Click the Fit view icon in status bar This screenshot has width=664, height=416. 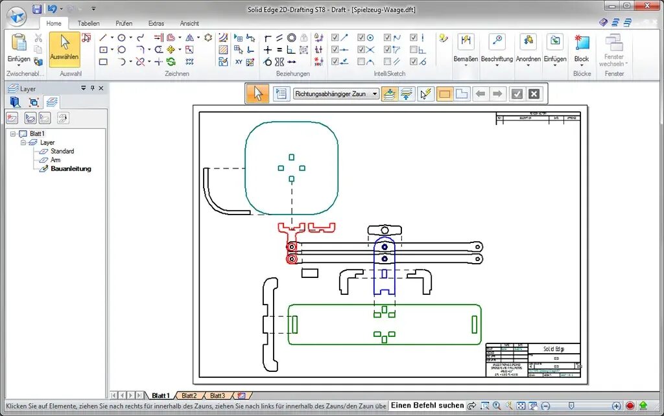coord(521,406)
